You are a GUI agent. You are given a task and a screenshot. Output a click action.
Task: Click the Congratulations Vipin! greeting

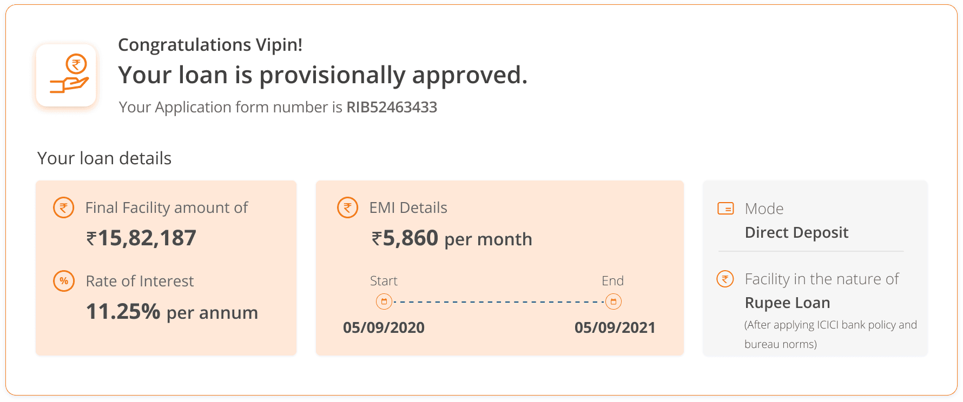tap(210, 45)
